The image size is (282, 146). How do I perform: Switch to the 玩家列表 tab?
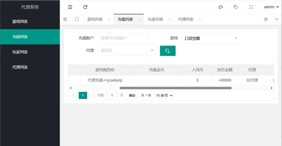click(x=155, y=19)
